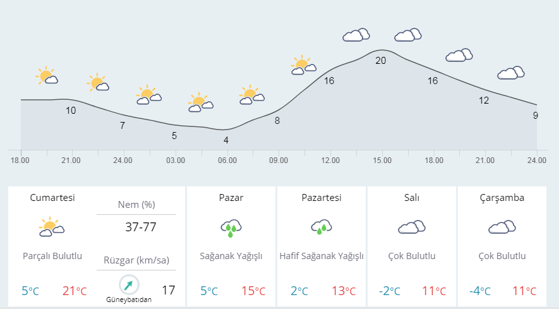Viewport: 559px width, 309px height.
Task: Click the 06.00 time marker on chart
Action: tap(227, 161)
